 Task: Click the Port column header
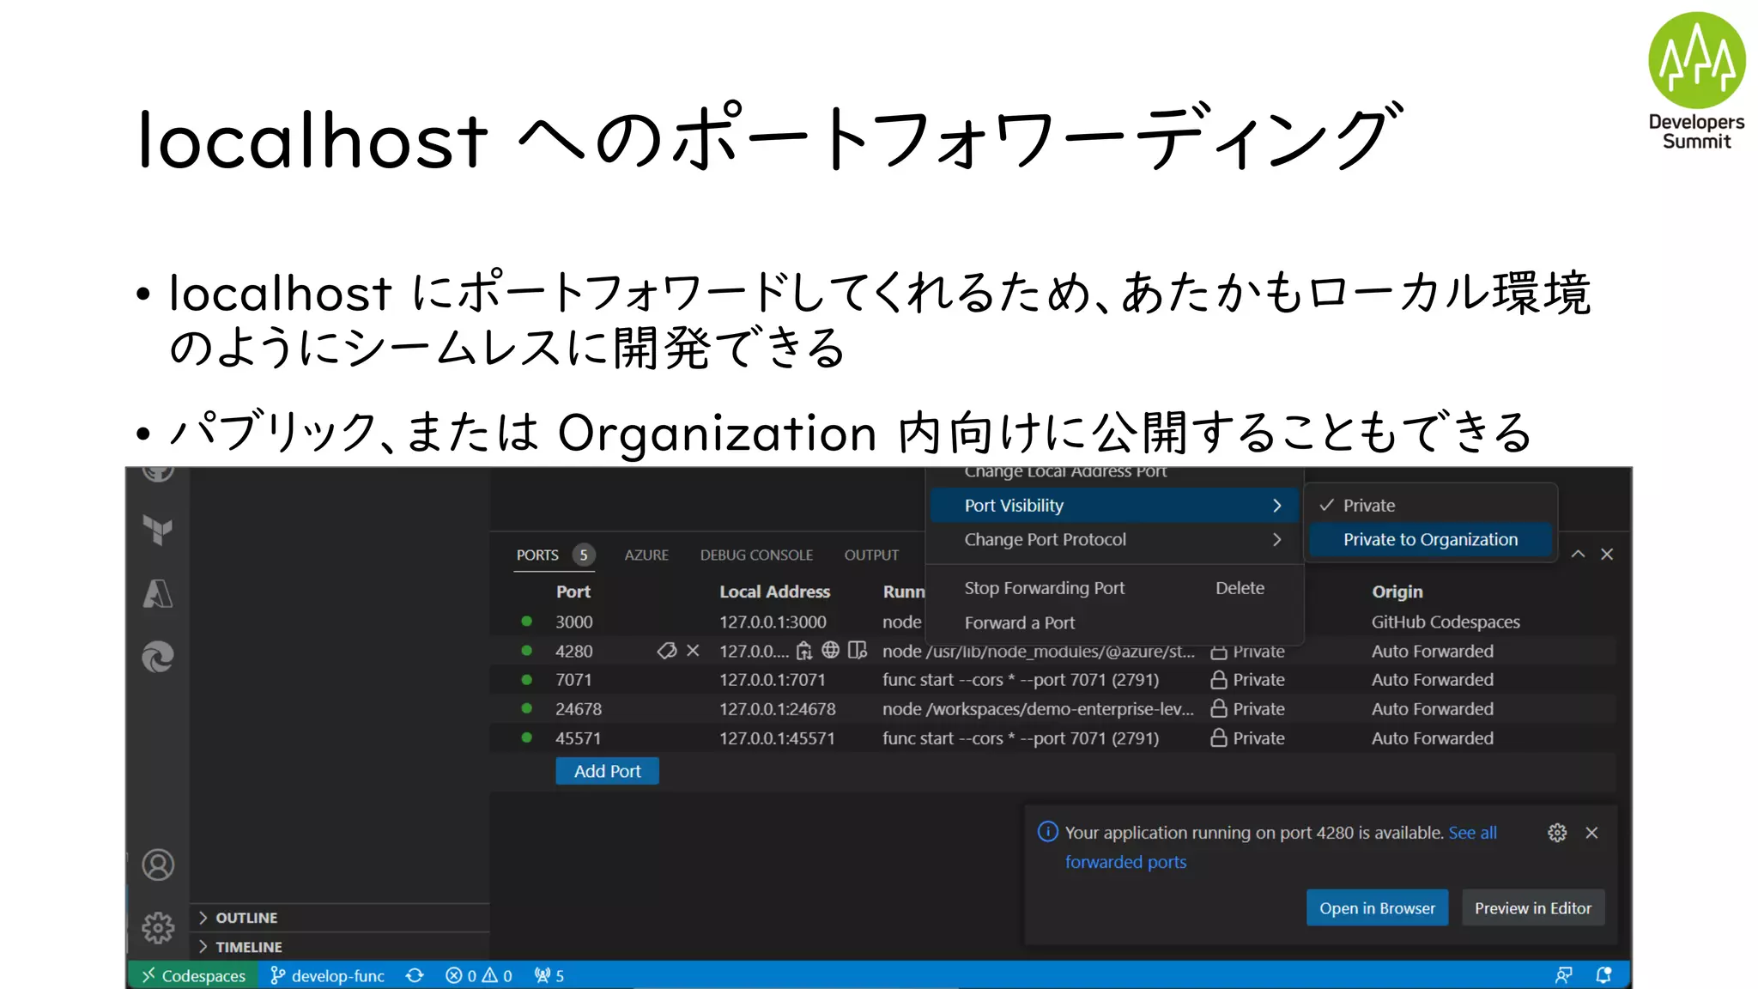[x=573, y=592]
